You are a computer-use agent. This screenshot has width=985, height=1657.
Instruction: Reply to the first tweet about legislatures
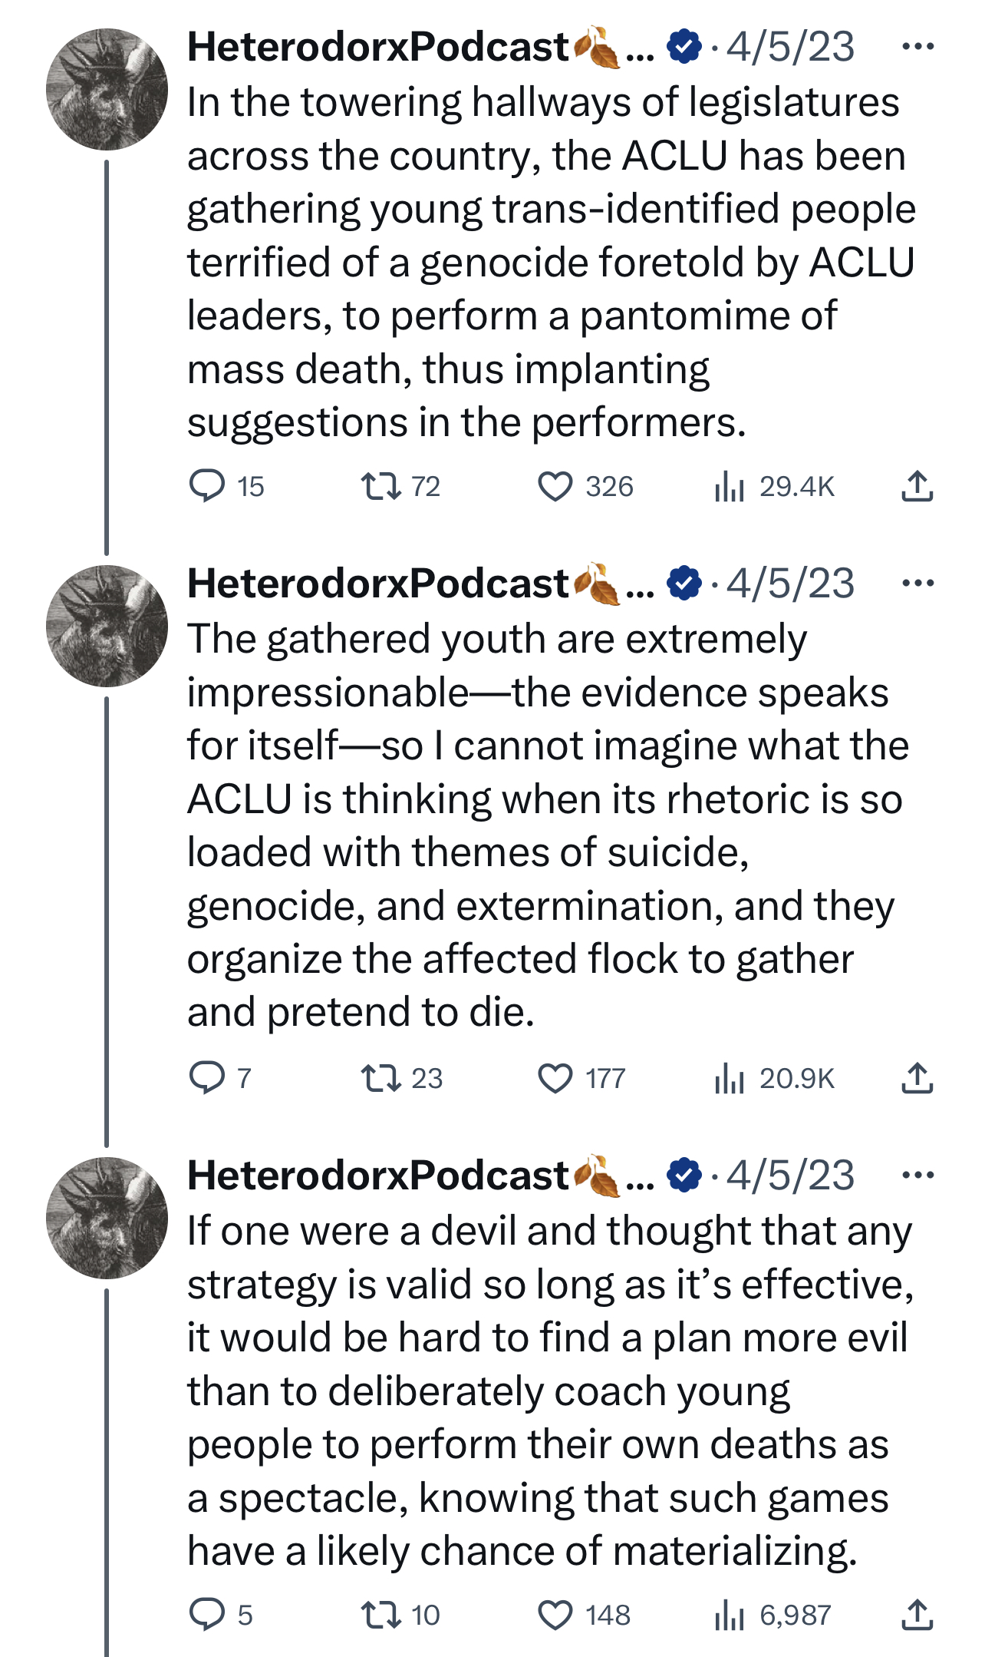pos(207,486)
